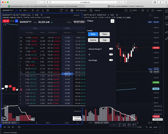Collapse the volume pane indicator legend
Image resolution: width=168 pixels, height=134 pixels.
5,106
